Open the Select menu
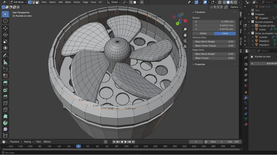 click(x=52, y=2)
